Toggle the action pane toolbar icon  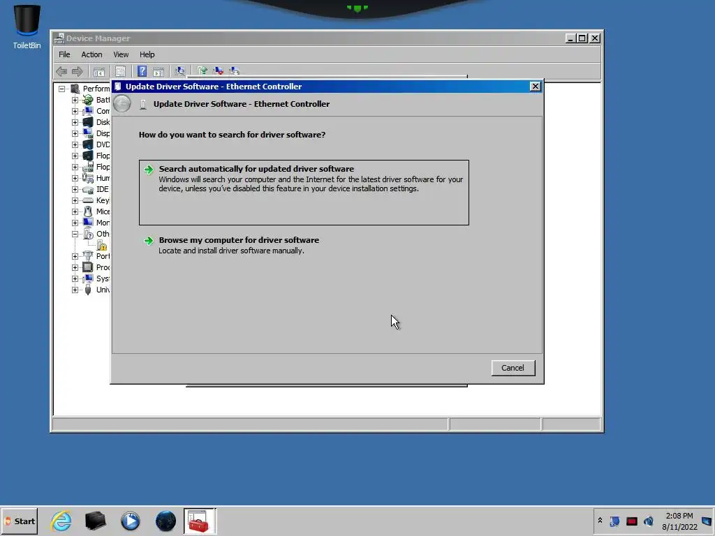(159, 72)
